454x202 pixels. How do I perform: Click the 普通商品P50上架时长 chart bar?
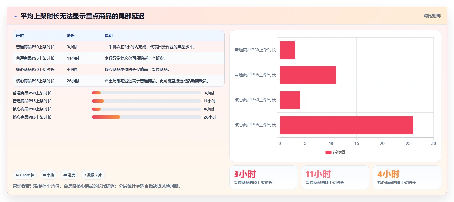pyautogui.click(x=287, y=50)
